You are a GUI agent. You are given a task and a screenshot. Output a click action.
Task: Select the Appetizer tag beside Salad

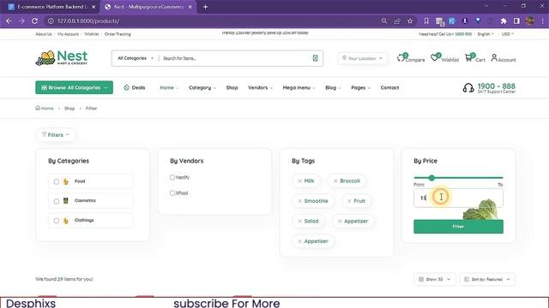353,222
